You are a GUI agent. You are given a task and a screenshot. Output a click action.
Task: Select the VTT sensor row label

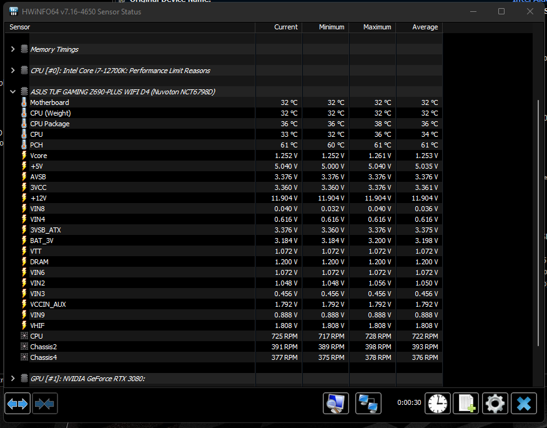click(36, 251)
